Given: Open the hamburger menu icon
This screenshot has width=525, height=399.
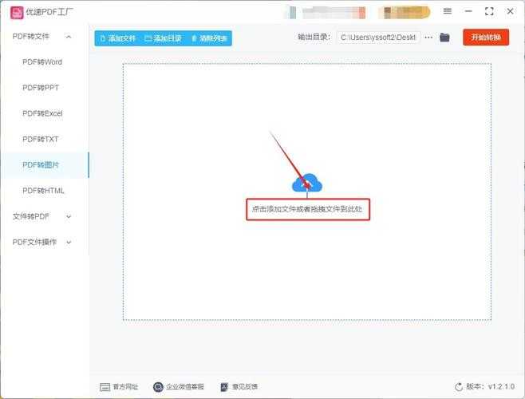Looking at the screenshot, I should (x=448, y=11).
